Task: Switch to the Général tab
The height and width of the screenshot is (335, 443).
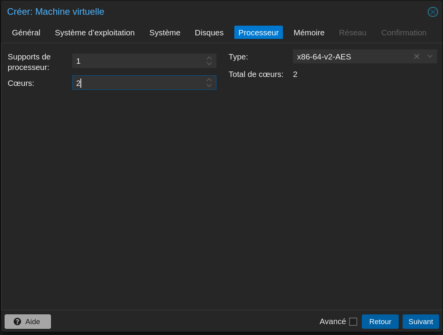Action: click(x=26, y=33)
